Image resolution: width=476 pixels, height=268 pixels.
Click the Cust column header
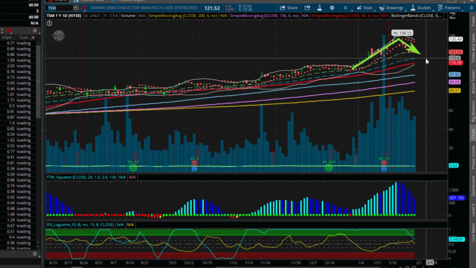pos(24,37)
